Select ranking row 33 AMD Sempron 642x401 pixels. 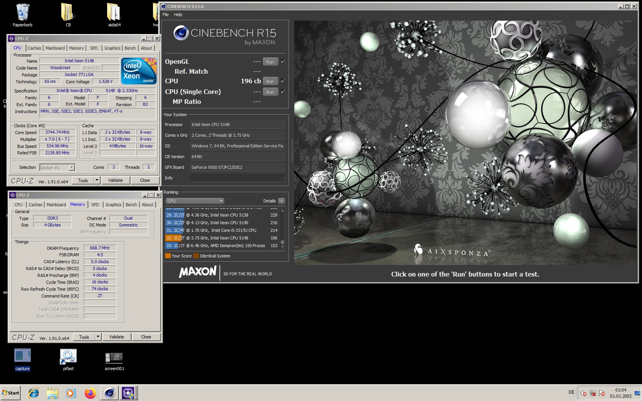[x=222, y=246]
